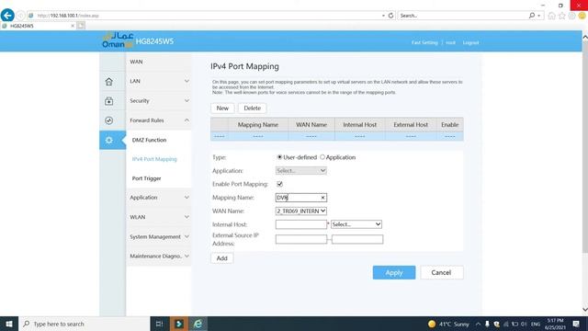Click the Logout link
588x331 pixels.
(470, 42)
